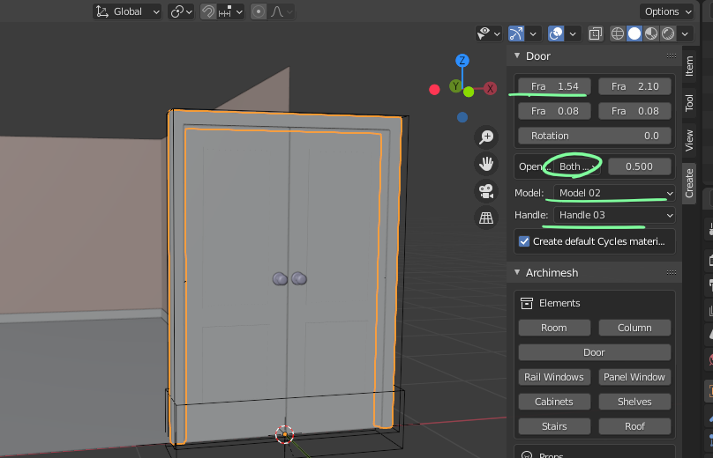Click the zoom view magnifier icon
Screen dimensions: 713x458
coord(486,137)
